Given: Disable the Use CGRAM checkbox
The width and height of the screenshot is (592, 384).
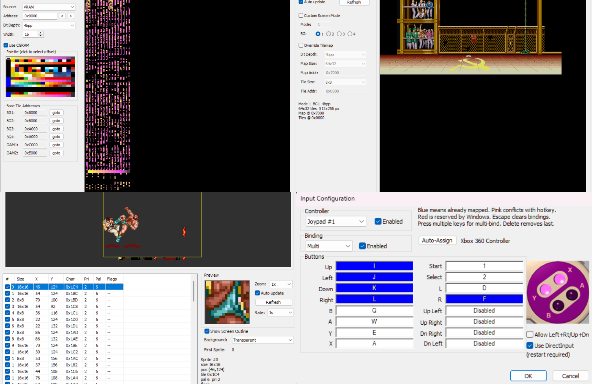Looking at the screenshot, I should (6, 45).
